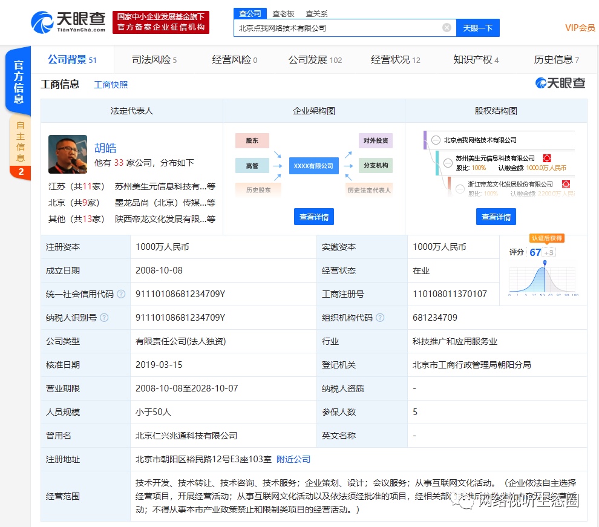Click the red badge beside 苏州美生元信息科技有限公司

(x=547, y=157)
